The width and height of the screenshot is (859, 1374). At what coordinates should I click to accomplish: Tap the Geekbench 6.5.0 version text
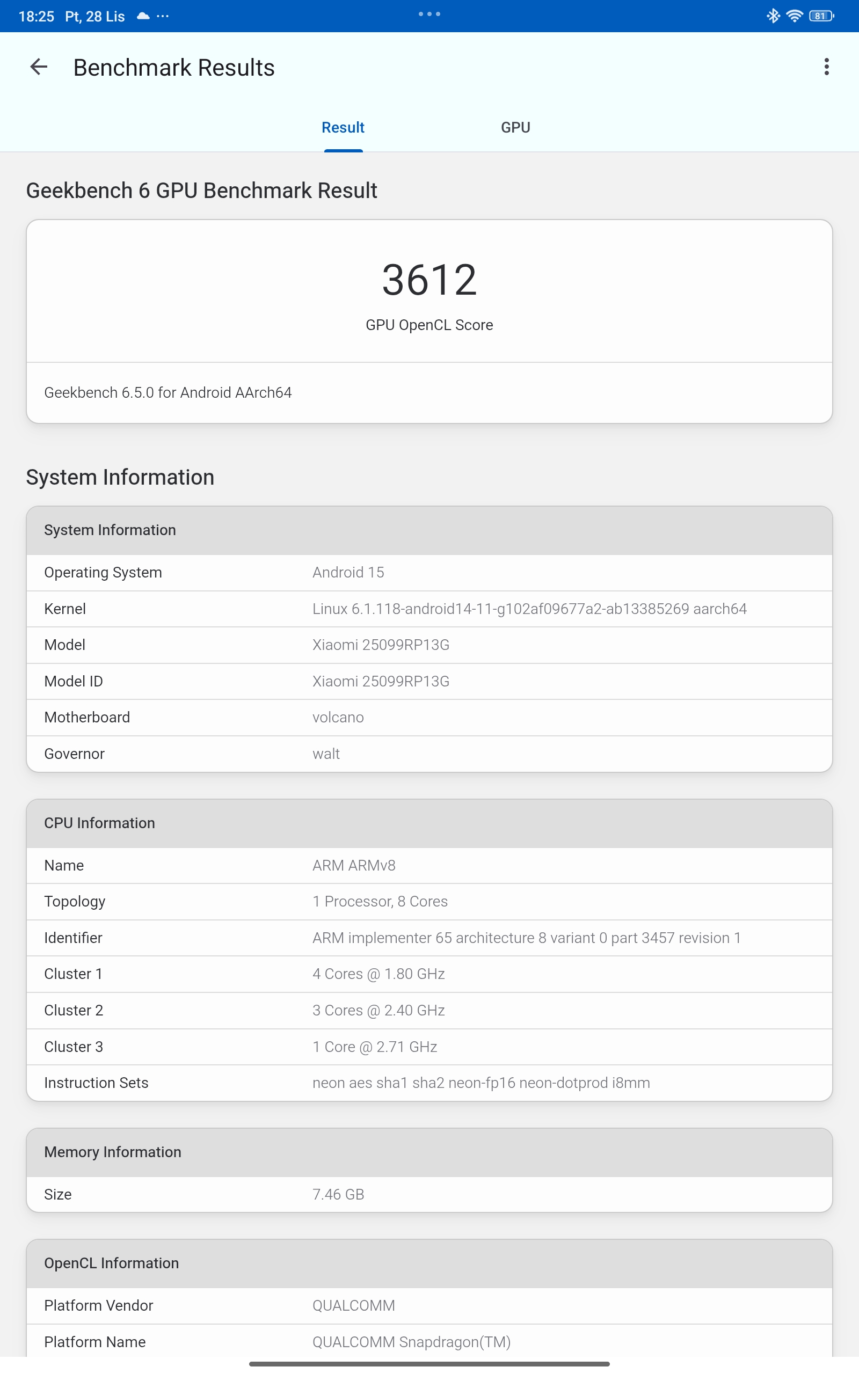(x=168, y=392)
